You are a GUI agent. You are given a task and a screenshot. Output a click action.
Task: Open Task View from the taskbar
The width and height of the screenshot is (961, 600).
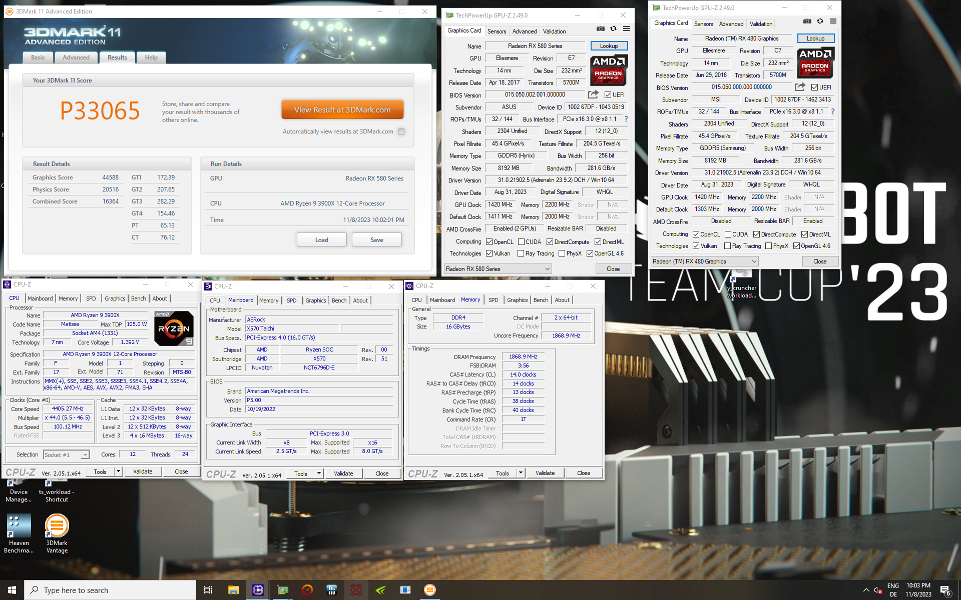(x=208, y=590)
